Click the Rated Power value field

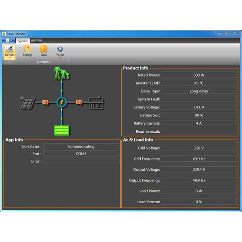coord(199,75)
